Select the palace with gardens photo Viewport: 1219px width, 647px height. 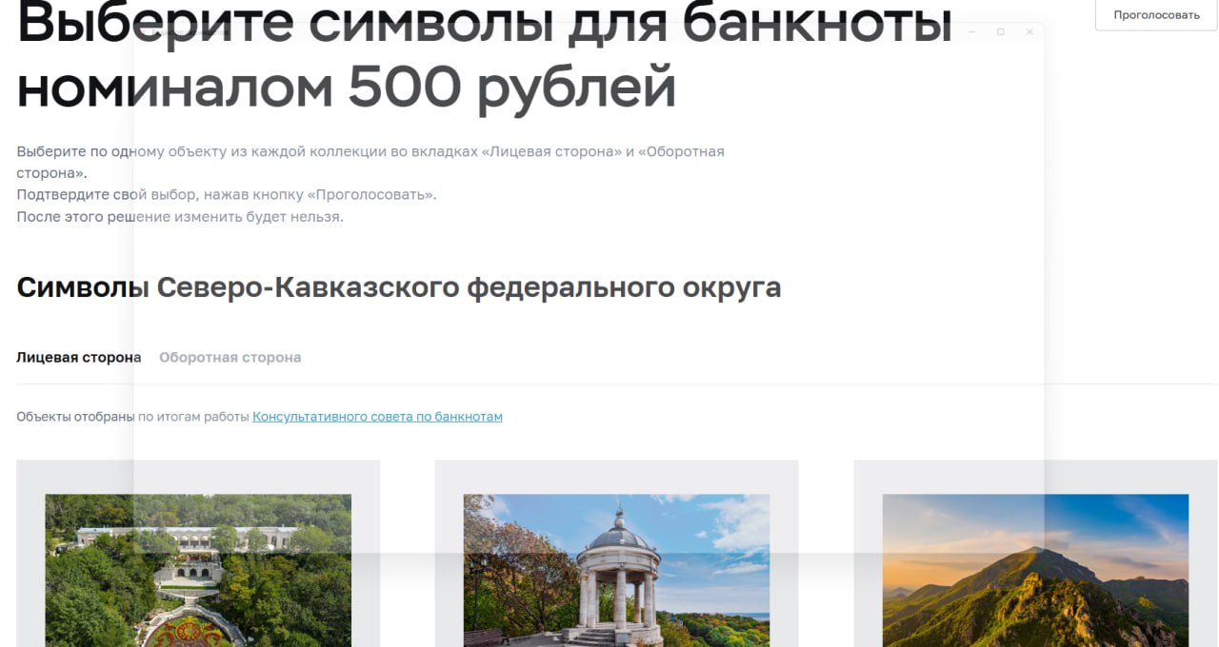pyautogui.click(x=198, y=569)
